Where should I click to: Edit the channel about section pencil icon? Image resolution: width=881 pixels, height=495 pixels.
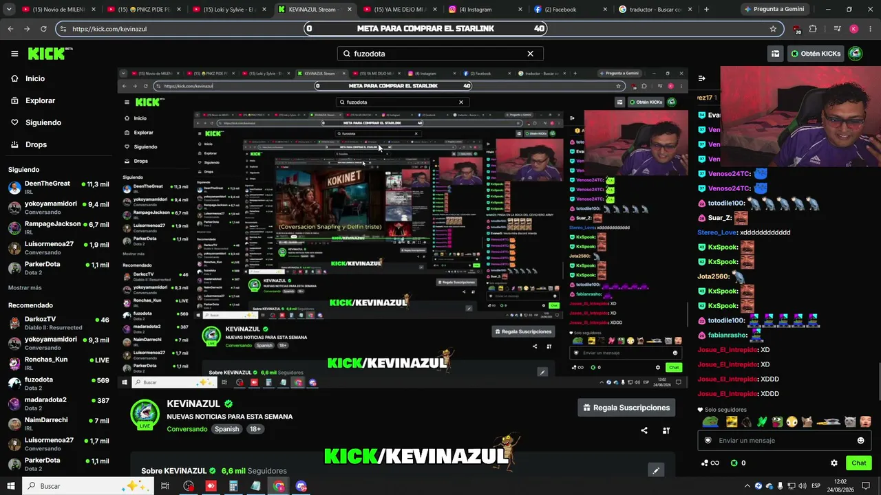(656, 470)
